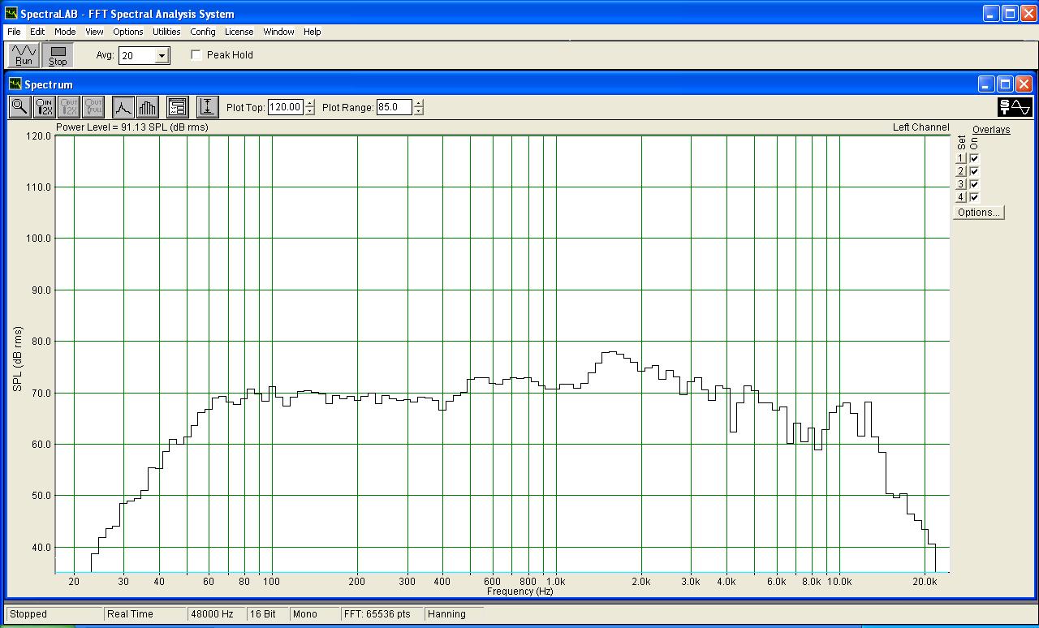Open the Avg dropdown list
This screenshot has width=1039, height=628.
point(162,56)
